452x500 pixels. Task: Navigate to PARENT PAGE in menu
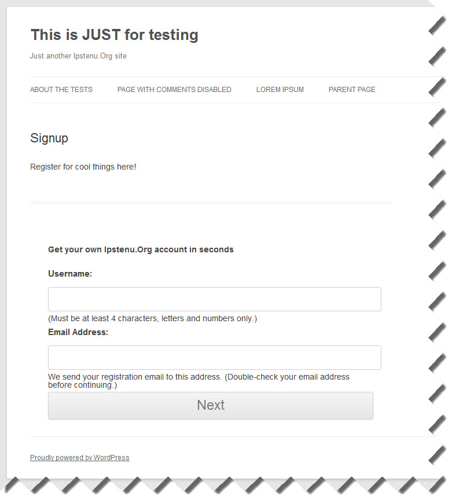click(352, 90)
